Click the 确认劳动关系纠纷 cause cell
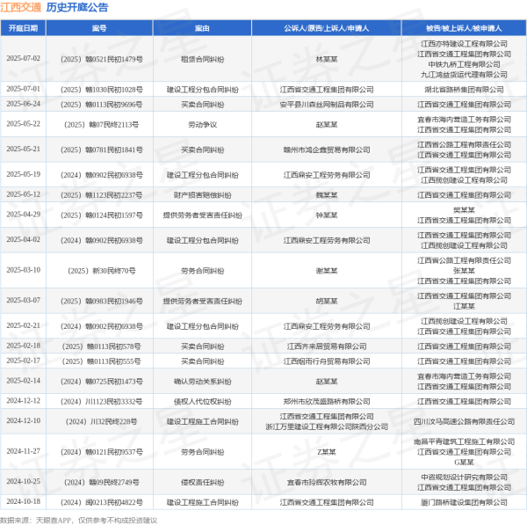 202,382
